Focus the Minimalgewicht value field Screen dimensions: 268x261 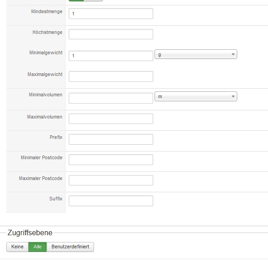point(111,56)
